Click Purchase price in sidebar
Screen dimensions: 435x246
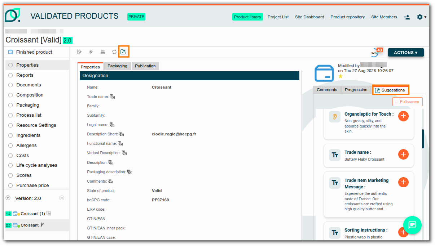click(x=32, y=185)
